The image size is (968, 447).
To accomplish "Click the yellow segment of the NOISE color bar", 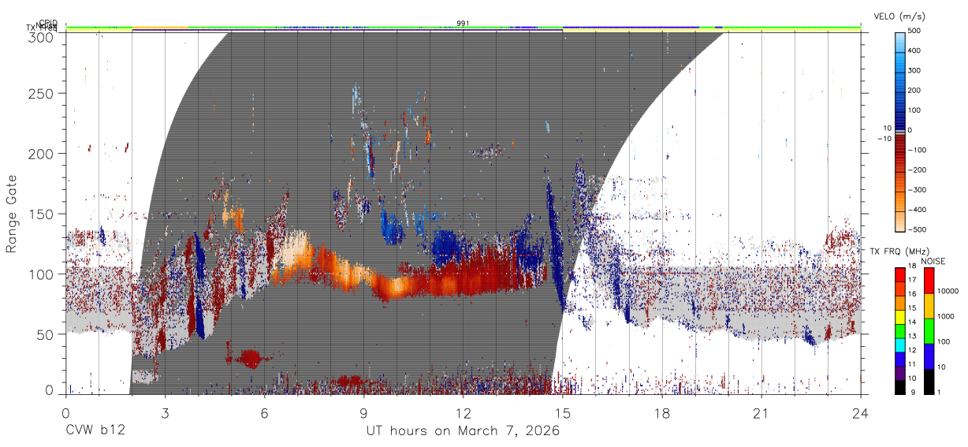I will point(929,306).
